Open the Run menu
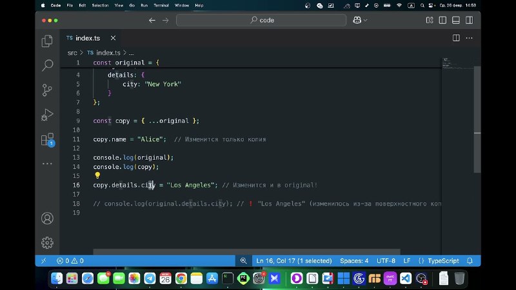516x290 pixels. click(x=144, y=5)
